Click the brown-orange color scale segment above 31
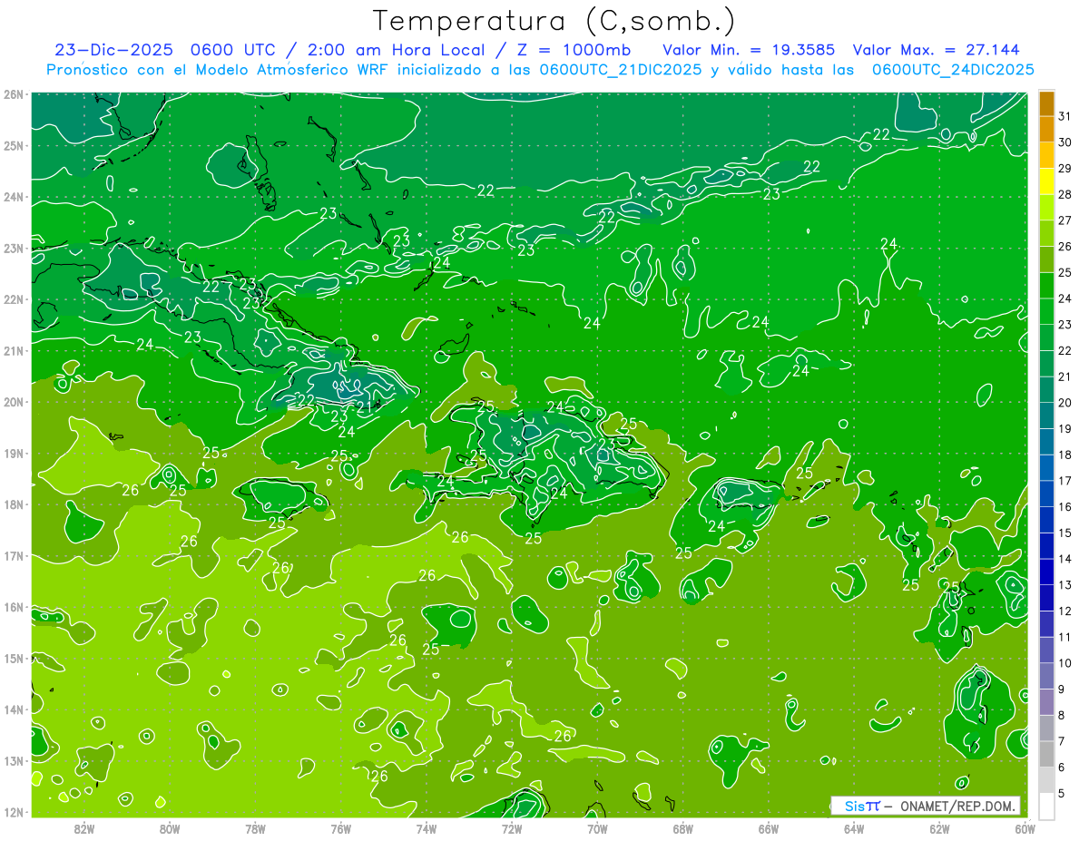Image resolution: width=1089 pixels, height=841 pixels. pyautogui.click(x=1046, y=103)
